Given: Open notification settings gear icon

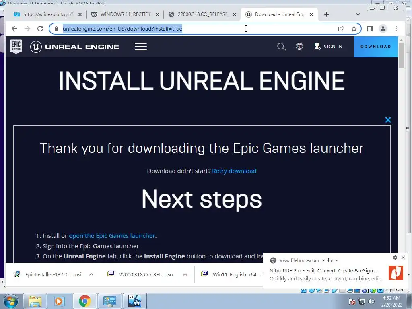Looking at the screenshot, I should pyautogui.click(x=395, y=257).
